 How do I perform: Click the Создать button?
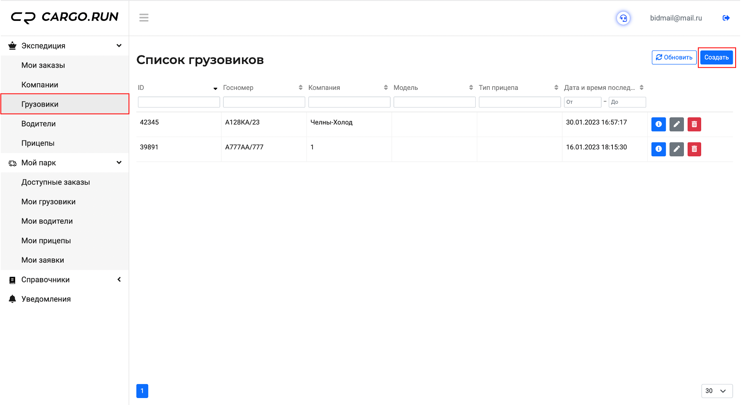tap(716, 57)
